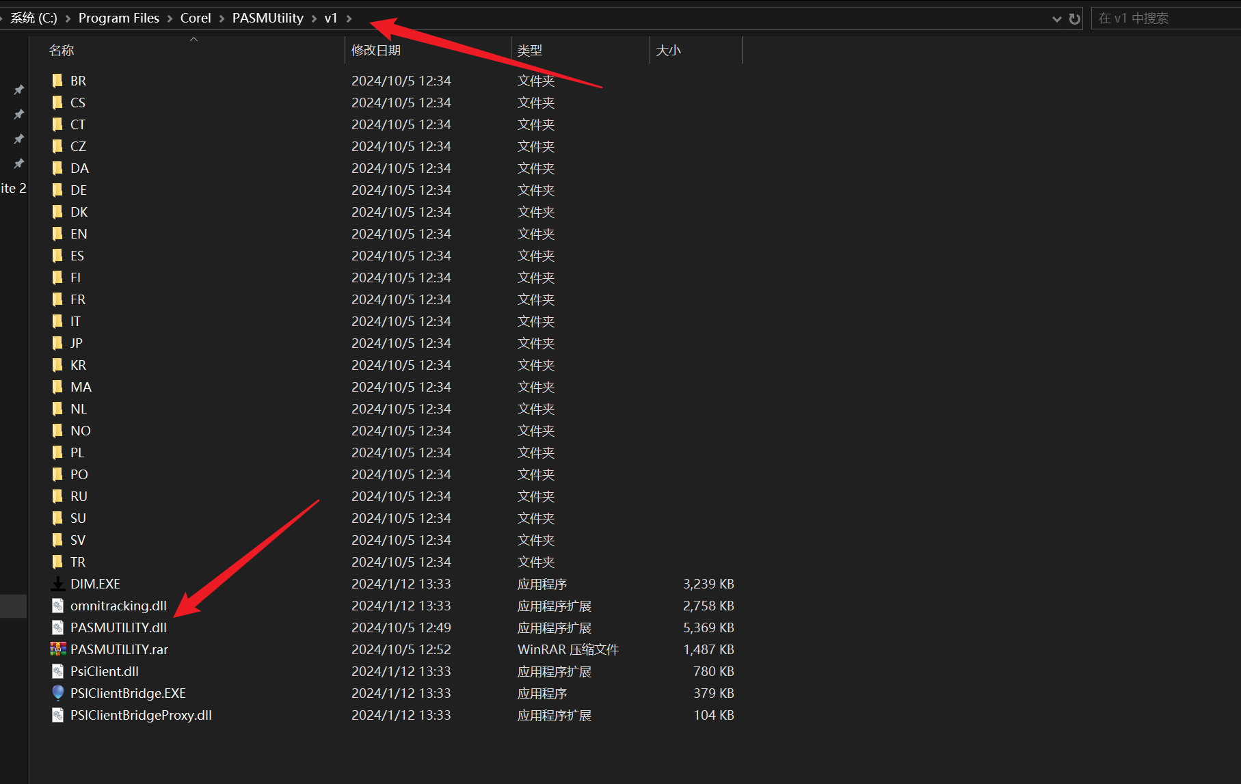Screen dimensions: 1241x784
Task: Click the 类型 column header
Action: (x=529, y=51)
